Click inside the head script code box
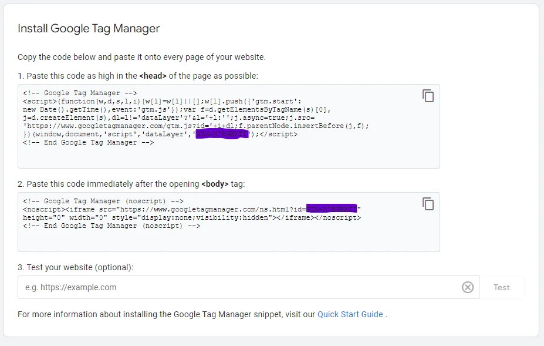Image resolution: width=544 pixels, height=346 pixels. coord(229,156)
